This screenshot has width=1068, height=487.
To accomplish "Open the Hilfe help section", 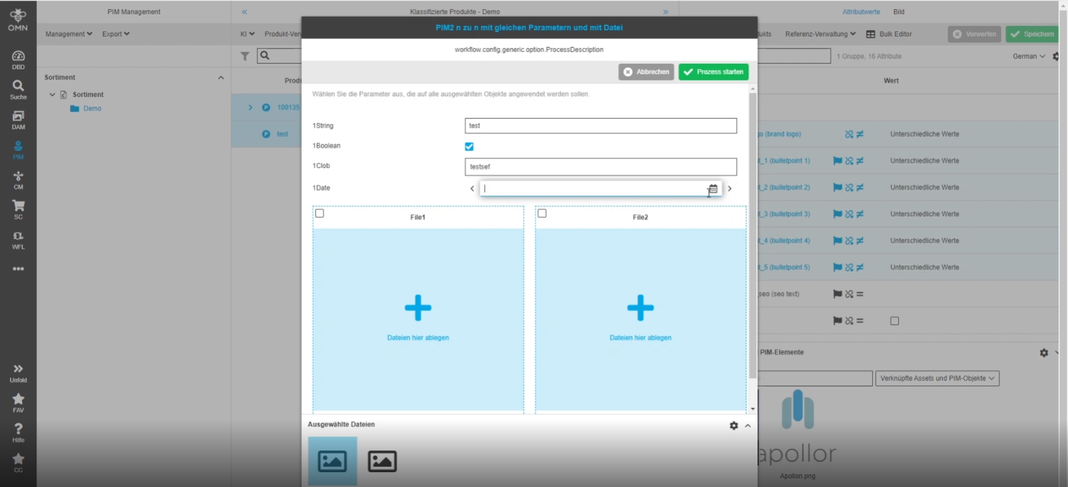I will (x=18, y=433).
